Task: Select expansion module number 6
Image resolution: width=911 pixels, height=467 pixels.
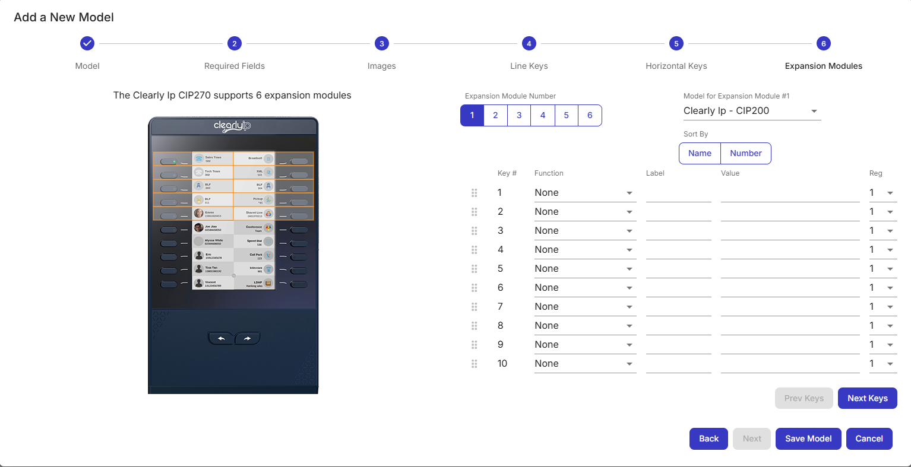Action: coord(590,115)
